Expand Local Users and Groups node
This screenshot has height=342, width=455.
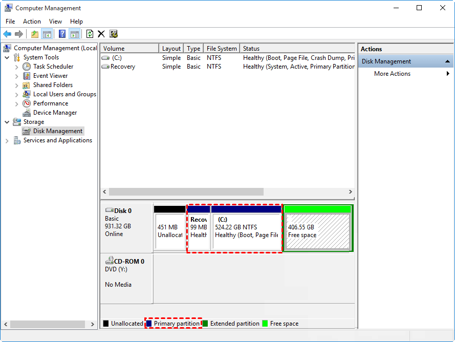(17, 95)
